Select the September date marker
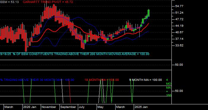Viewport: 208px width, 110px height. pyautogui.click(x=68, y=107)
